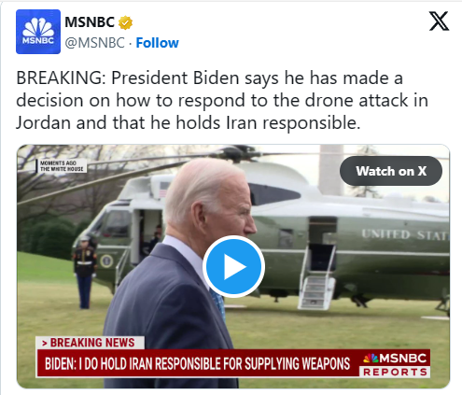Click the peacock icon beside MSNBC Reports
Screen dimensions: 462x395
click(371, 359)
